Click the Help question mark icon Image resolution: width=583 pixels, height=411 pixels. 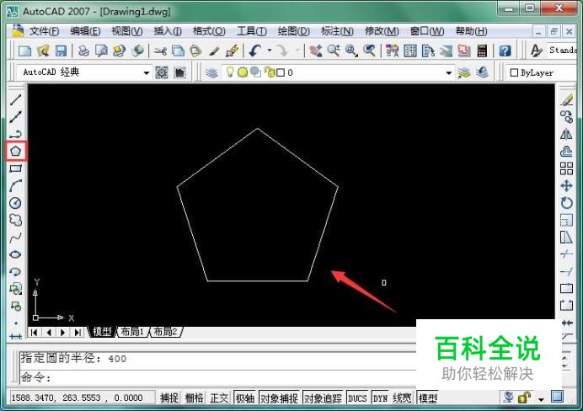[x=505, y=51]
